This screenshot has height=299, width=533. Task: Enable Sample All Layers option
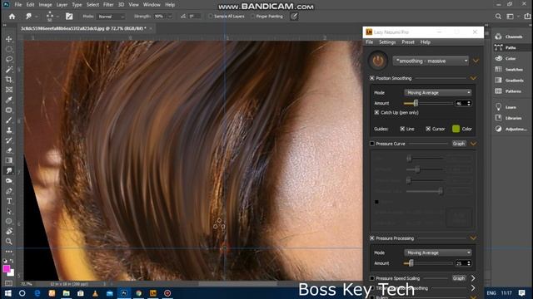pyautogui.click(x=211, y=17)
